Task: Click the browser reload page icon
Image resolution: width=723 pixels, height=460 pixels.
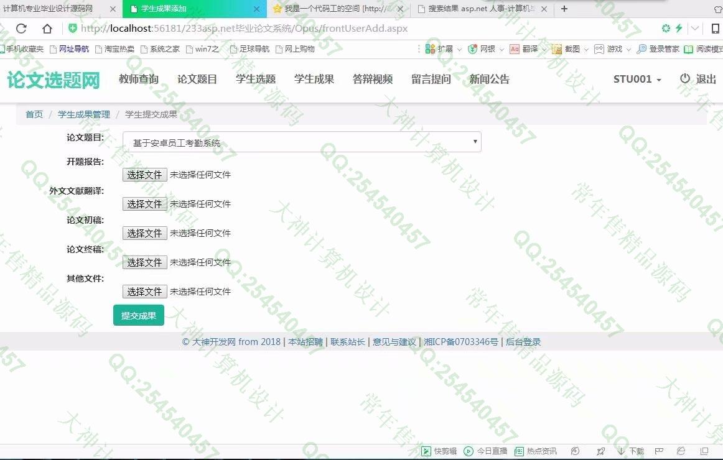Action: (21, 29)
